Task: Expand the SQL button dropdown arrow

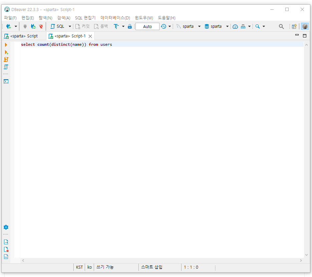Action: 70,26
